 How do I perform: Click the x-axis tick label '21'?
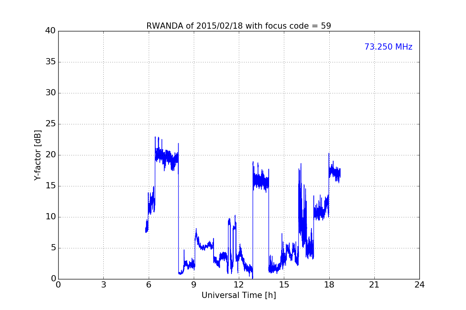click(x=374, y=284)
